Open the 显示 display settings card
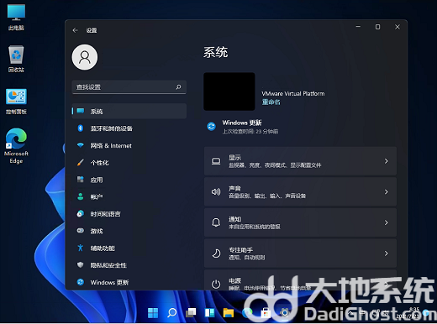 [x=300, y=161]
